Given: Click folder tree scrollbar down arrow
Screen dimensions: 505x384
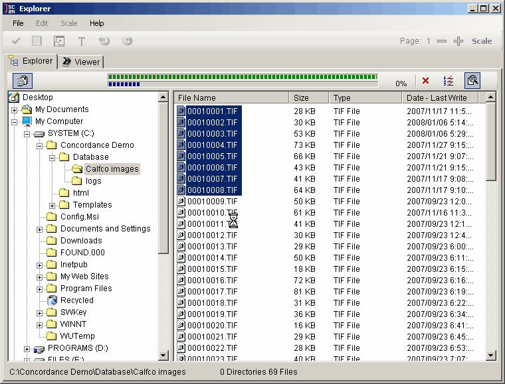Looking at the screenshot, I should click(x=163, y=355).
